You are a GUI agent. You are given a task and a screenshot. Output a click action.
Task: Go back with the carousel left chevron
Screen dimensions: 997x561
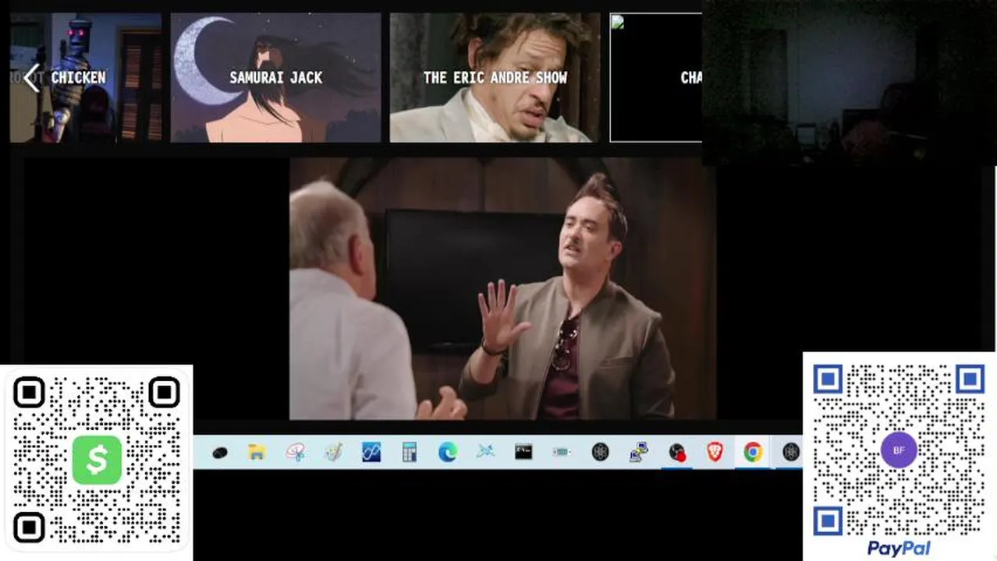(31, 78)
